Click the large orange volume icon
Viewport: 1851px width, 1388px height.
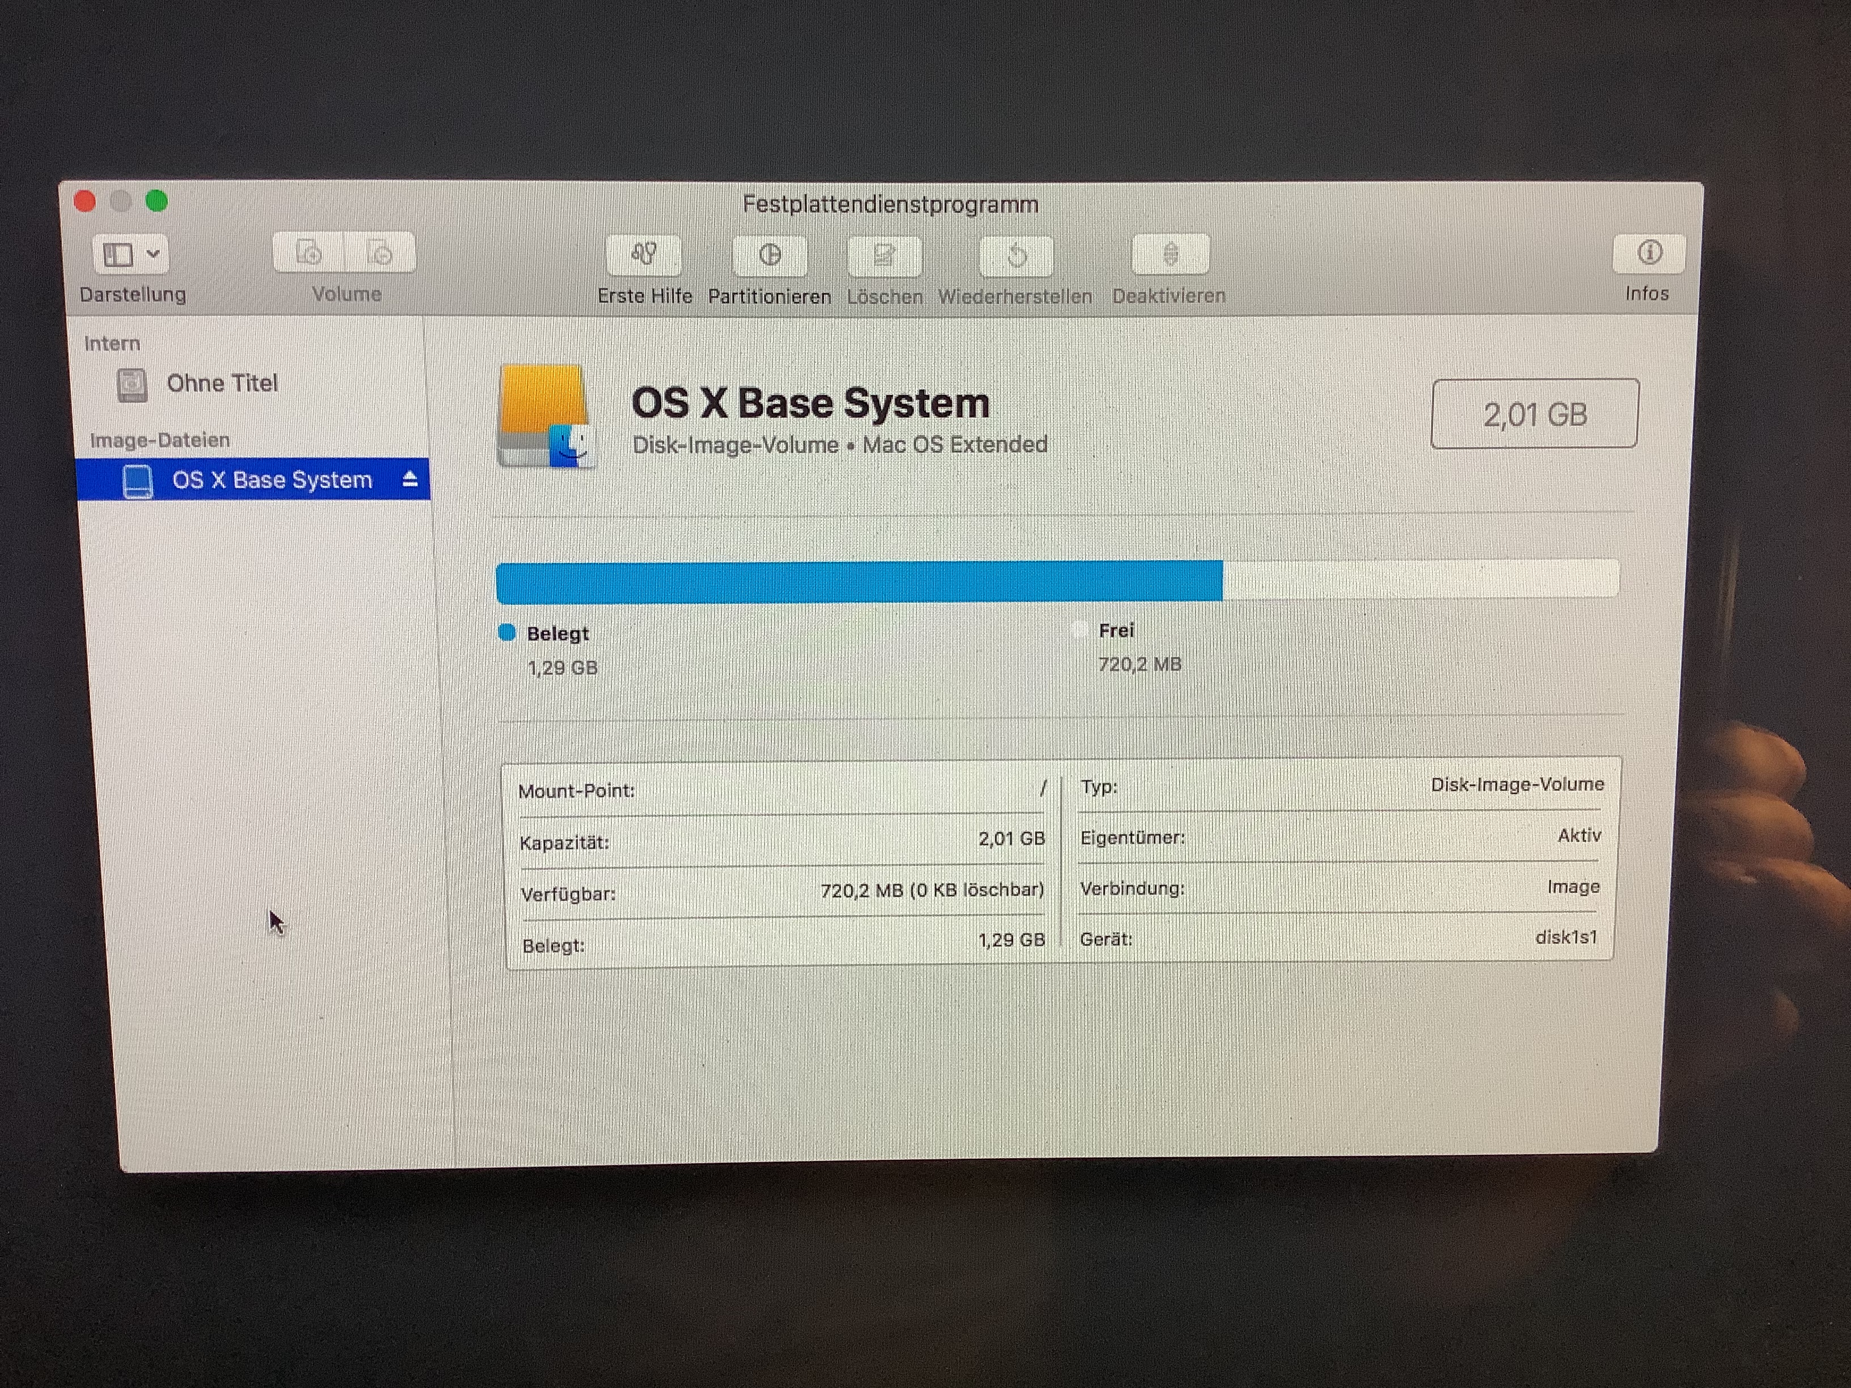pyautogui.click(x=546, y=415)
